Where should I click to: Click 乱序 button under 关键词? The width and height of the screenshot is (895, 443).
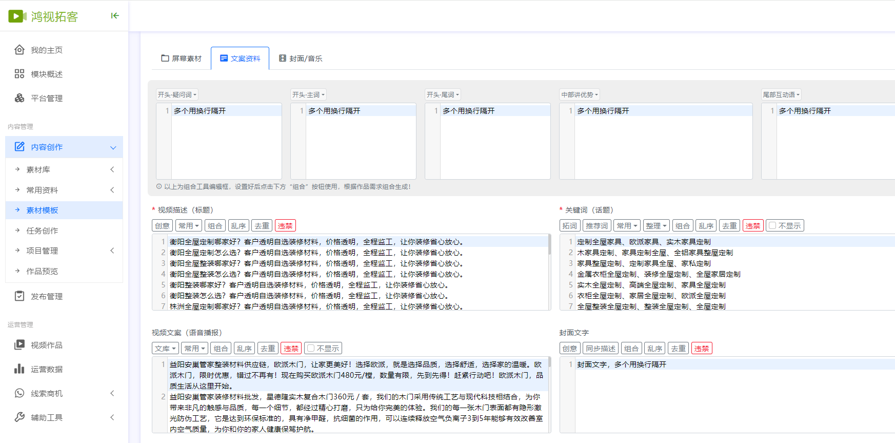pos(706,226)
